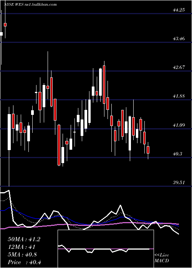Click the 41.09 price axis label
The width and height of the screenshot is (192, 268).
[179, 125]
